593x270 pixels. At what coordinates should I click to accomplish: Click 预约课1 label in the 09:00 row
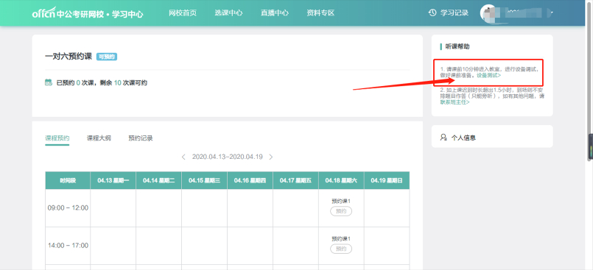click(341, 202)
